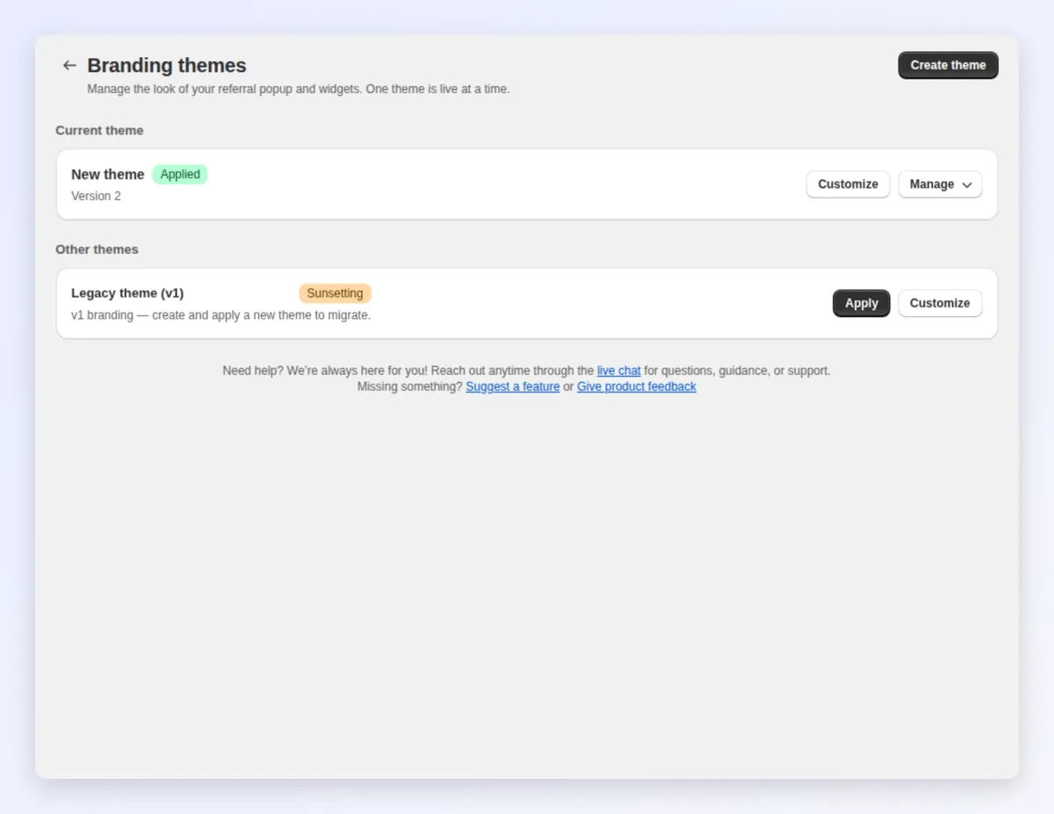Image resolution: width=1054 pixels, height=814 pixels.
Task: Select the Branding themes page heading
Action: 167,65
